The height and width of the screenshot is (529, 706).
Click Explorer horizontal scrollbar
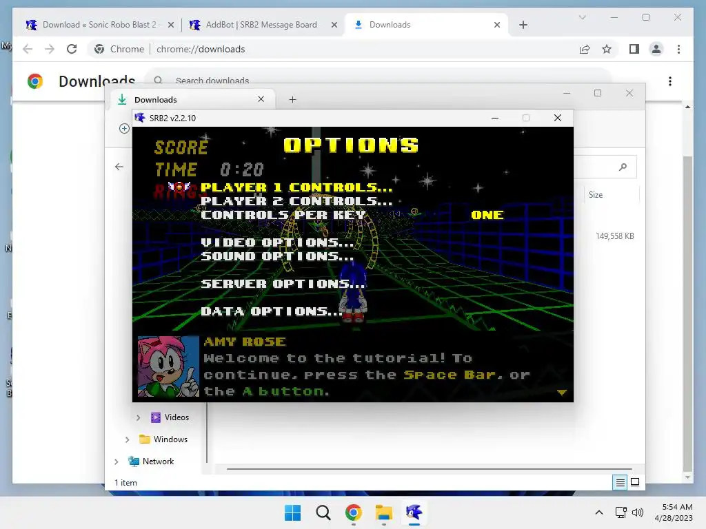coord(429,469)
